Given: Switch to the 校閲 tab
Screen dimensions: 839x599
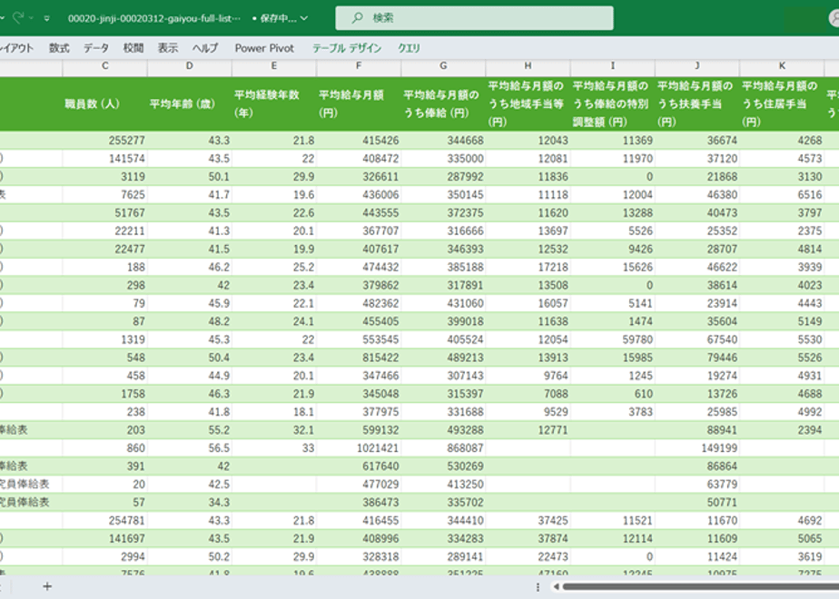Looking at the screenshot, I should pyautogui.click(x=133, y=48).
